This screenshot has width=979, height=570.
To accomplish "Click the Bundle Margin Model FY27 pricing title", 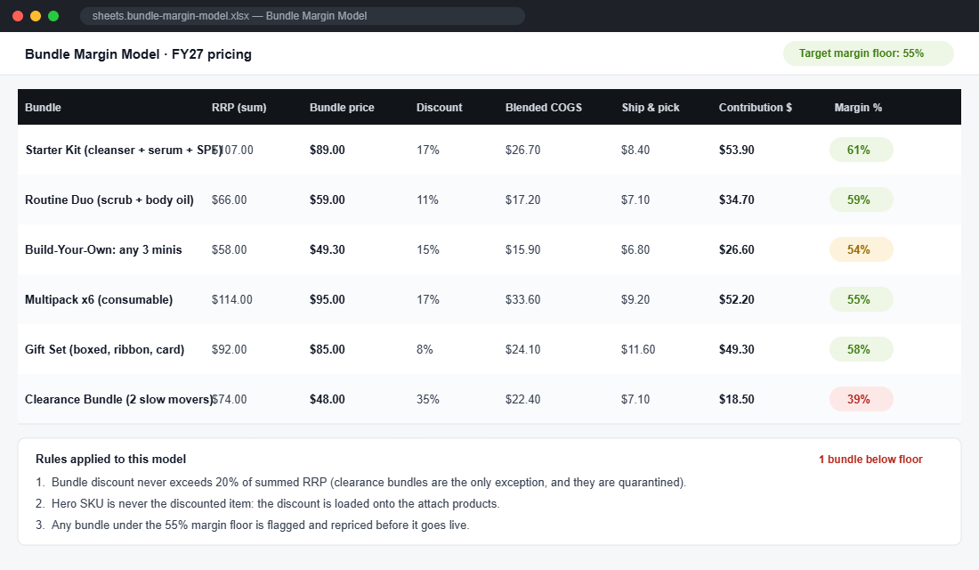I will [x=138, y=54].
